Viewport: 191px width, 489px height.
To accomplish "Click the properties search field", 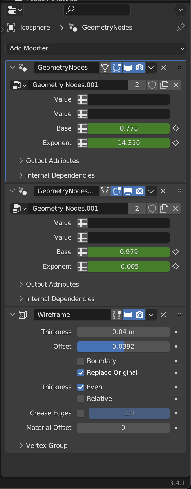I will pos(97,10).
